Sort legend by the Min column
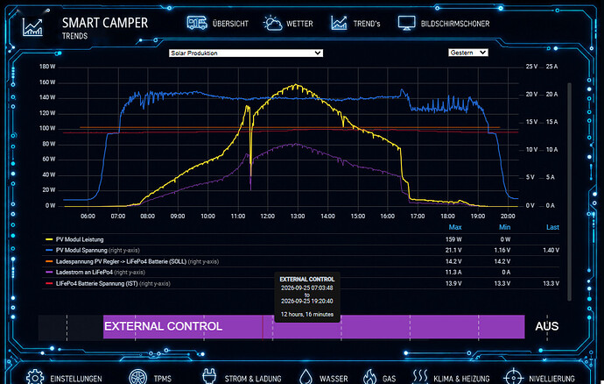This screenshot has width=604, height=384. (504, 227)
